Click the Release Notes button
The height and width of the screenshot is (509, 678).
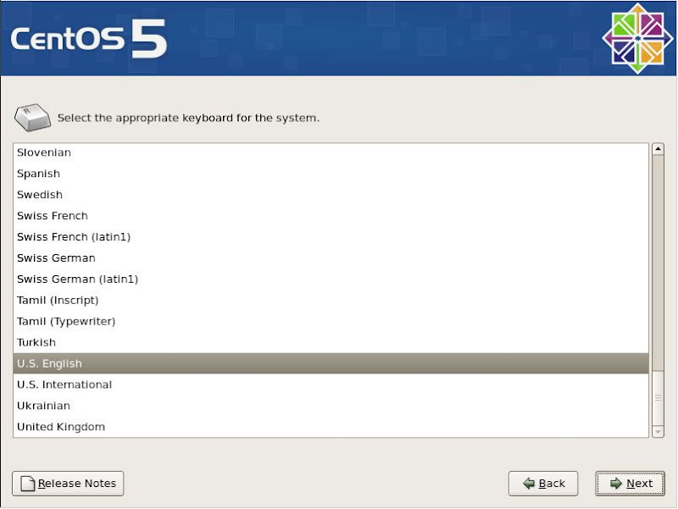68,484
